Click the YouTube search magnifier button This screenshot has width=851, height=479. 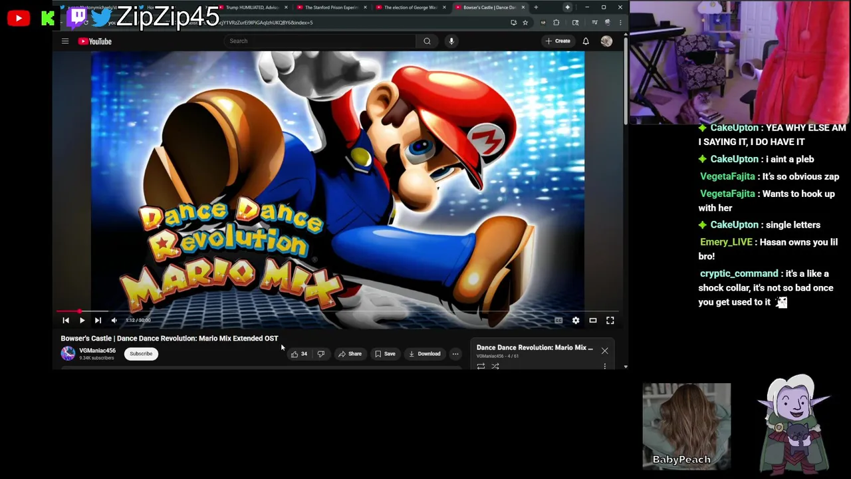point(427,41)
